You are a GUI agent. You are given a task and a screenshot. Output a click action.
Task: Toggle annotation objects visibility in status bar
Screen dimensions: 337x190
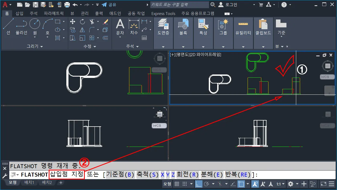[x=255, y=184]
